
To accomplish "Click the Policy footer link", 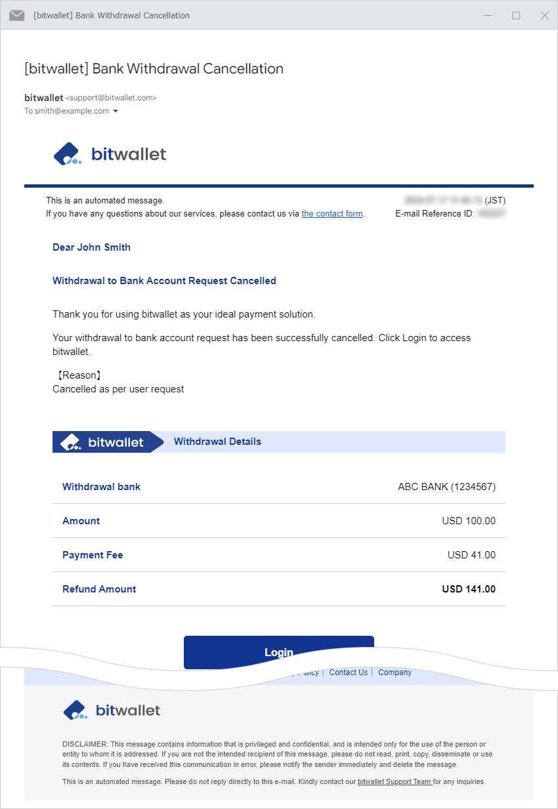I will pos(310,673).
